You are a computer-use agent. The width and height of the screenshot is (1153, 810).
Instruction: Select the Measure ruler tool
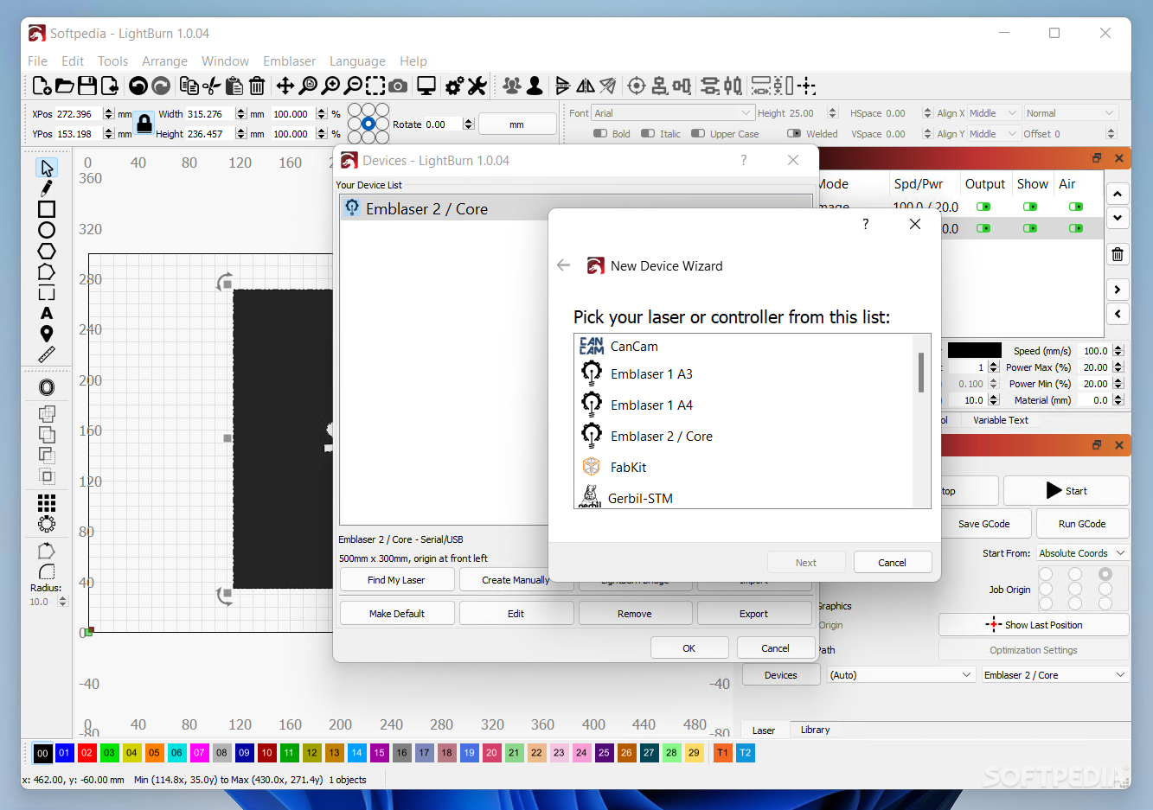tap(47, 354)
